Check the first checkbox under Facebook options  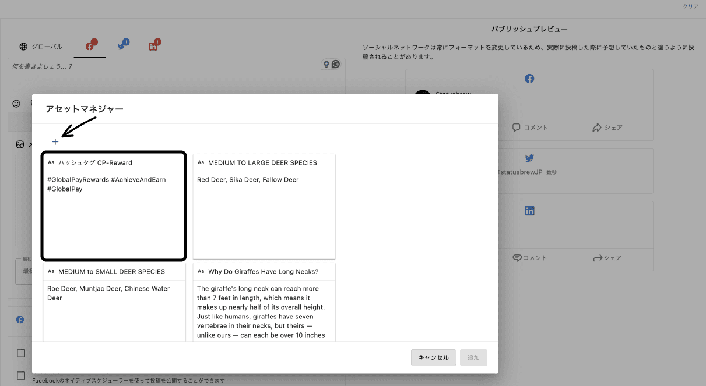tap(21, 353)
